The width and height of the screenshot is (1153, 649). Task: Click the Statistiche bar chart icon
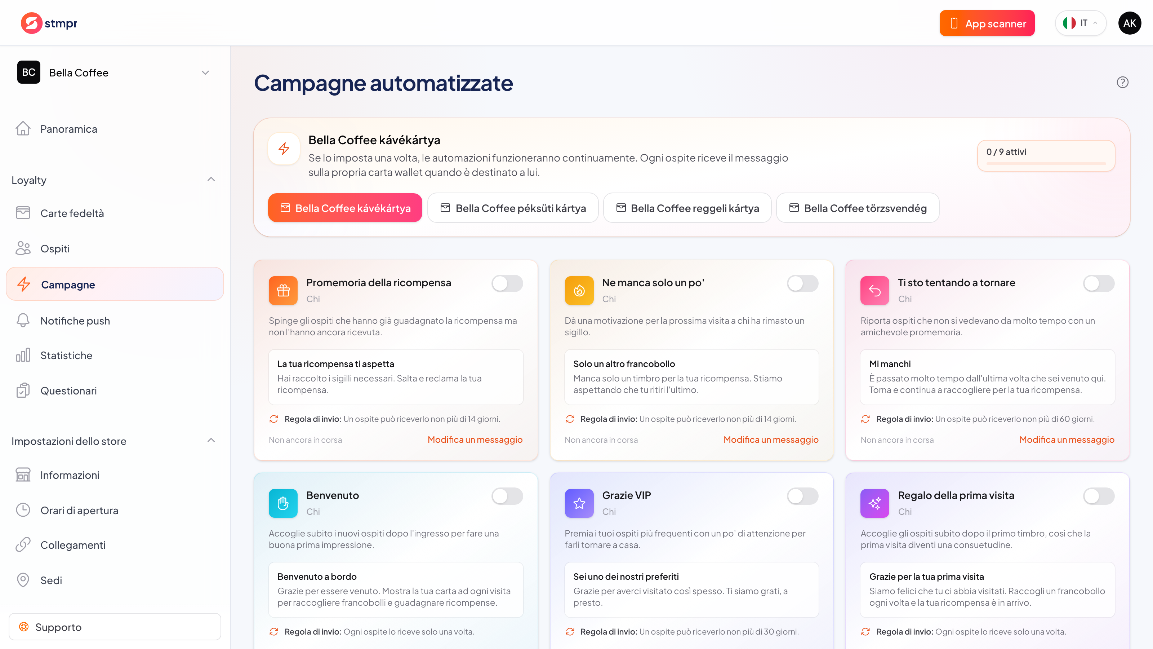[23, 355]
